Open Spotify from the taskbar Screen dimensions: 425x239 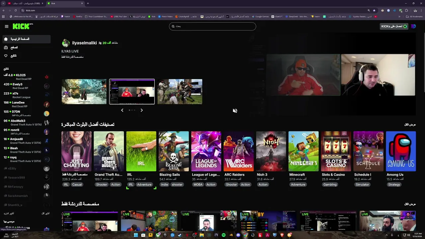[x=223, y=235]
